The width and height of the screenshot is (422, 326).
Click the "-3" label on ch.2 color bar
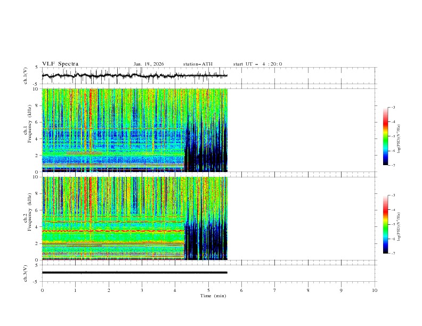(x=393, y=195)
